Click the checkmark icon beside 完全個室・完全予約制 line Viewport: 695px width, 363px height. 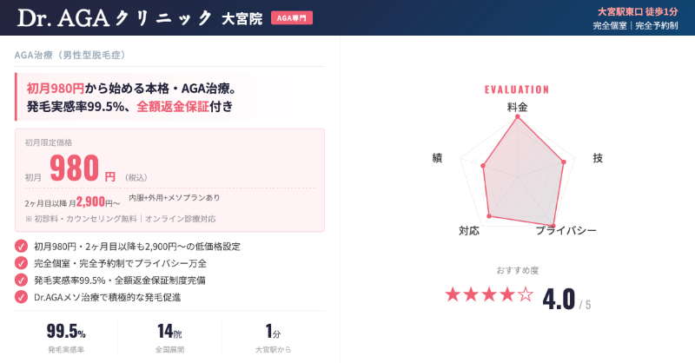(21, 263)
